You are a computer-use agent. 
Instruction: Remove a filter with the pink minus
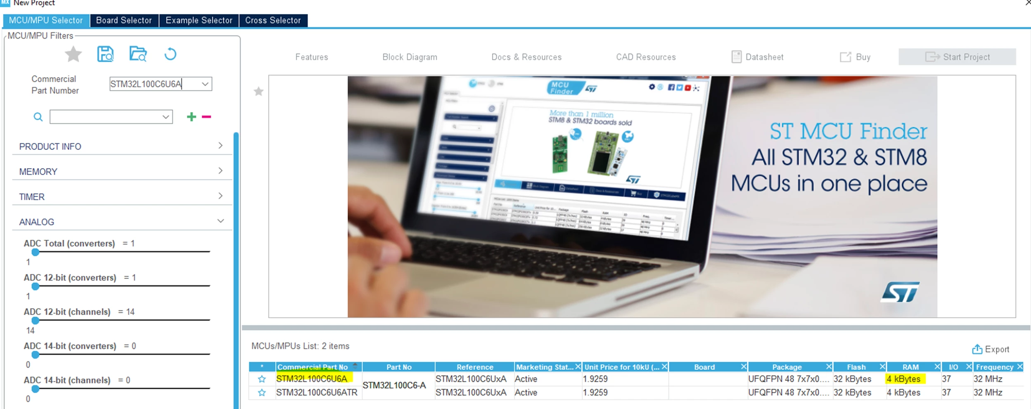pos(206,117)
